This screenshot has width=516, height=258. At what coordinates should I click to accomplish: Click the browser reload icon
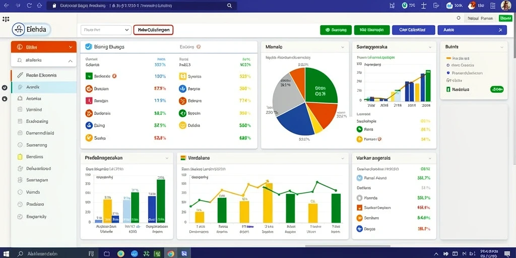click(x=29, y=6)
